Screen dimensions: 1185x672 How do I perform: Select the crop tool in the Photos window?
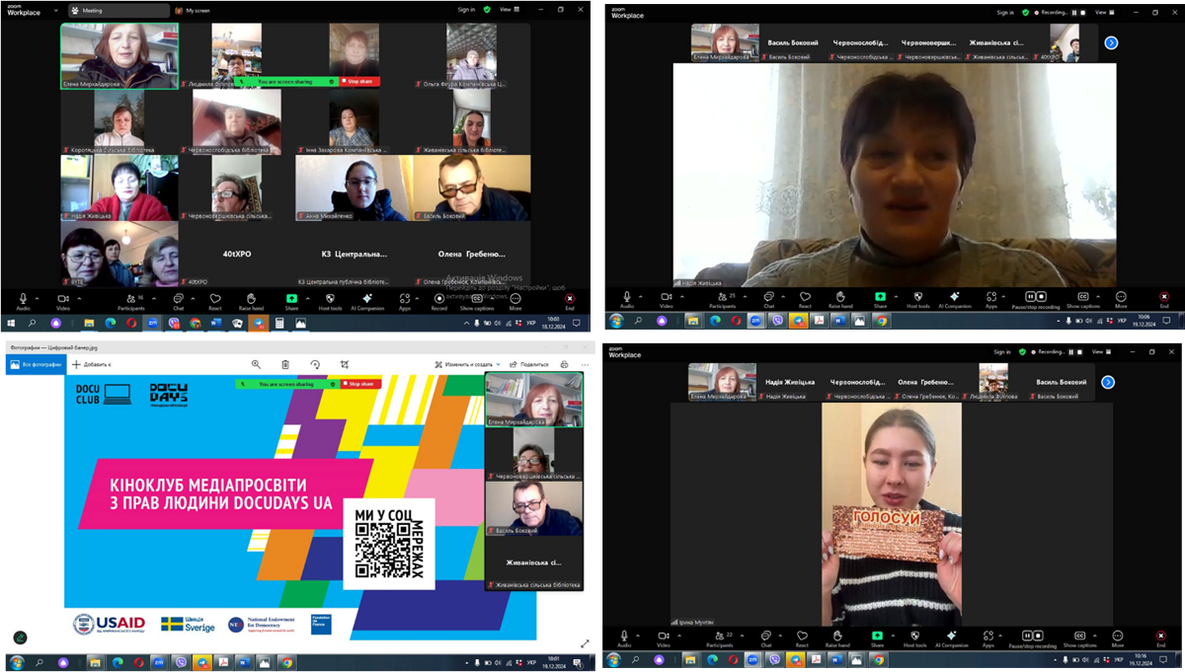pyautogui.click(x=345, y=364)
